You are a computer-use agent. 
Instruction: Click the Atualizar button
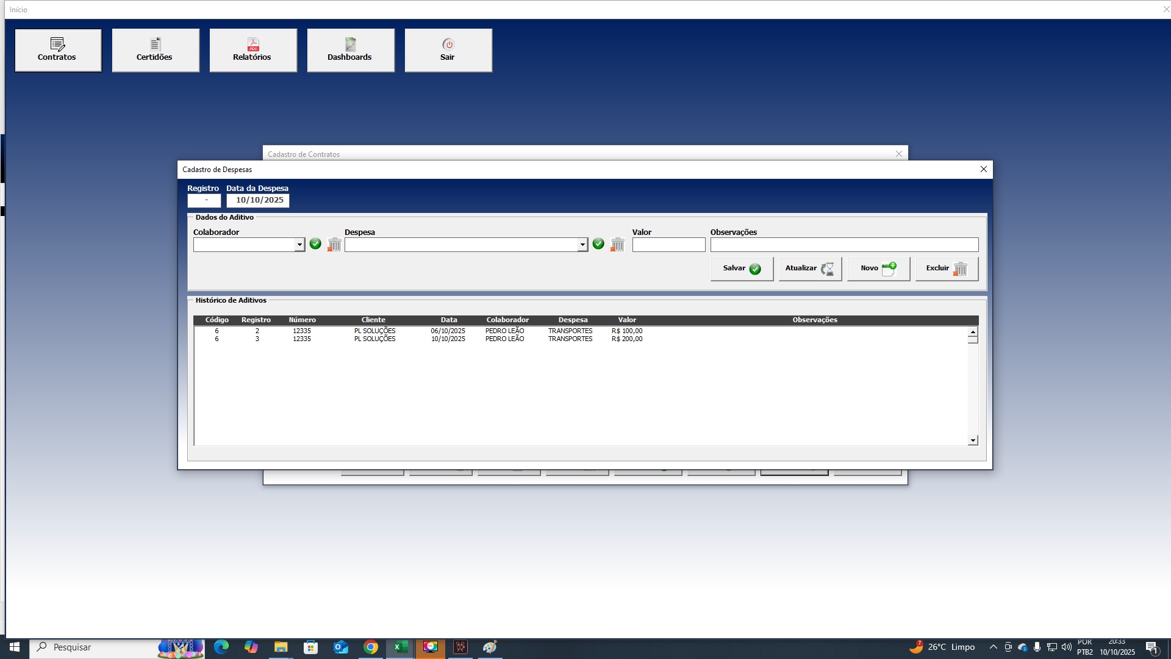coord(810,268)
